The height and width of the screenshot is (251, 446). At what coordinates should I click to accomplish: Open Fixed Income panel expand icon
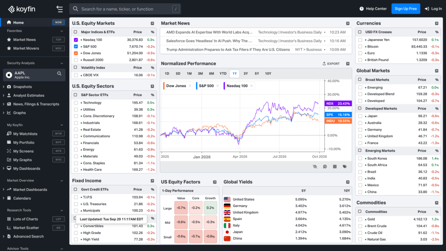(152, 181)
